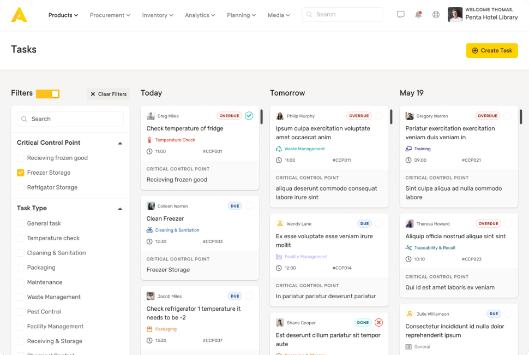Check the Pest Control checkbox
This screenshot has height=355, width=529.
(21, 312)
